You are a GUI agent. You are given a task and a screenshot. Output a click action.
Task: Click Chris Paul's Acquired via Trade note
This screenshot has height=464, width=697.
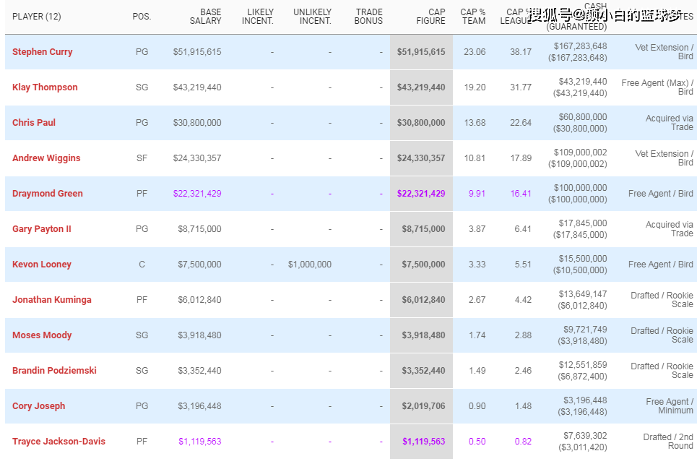[670, 123]
